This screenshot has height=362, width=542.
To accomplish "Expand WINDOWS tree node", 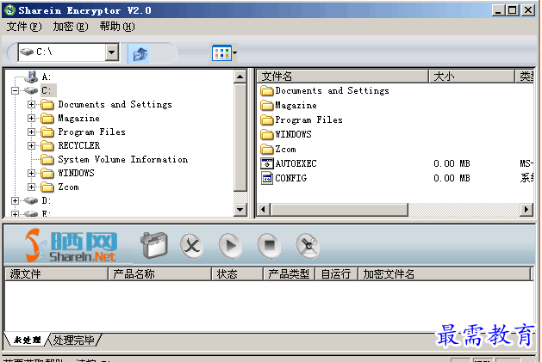I will point(31,173).
